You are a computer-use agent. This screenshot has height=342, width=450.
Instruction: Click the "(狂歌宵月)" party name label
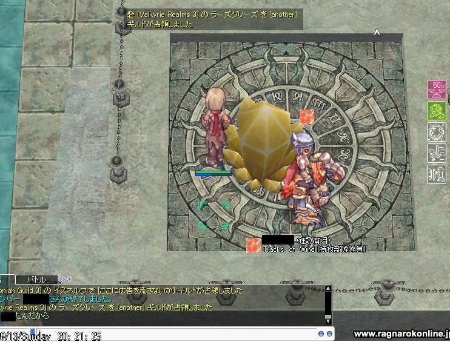[x=313, y=240]
